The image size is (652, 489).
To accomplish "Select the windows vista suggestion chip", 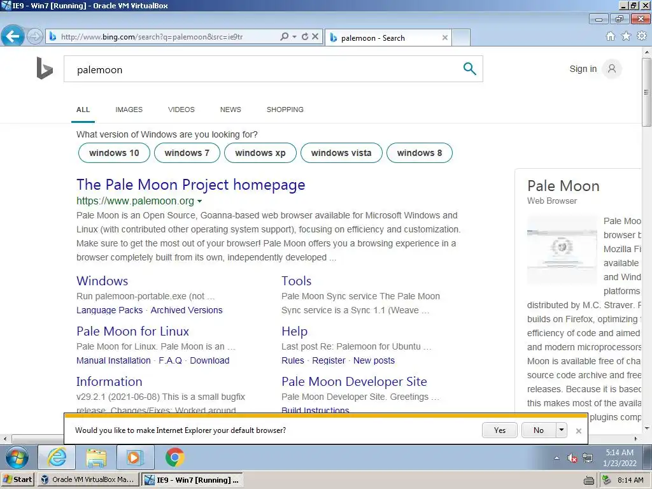I will [x=341, y=153].
